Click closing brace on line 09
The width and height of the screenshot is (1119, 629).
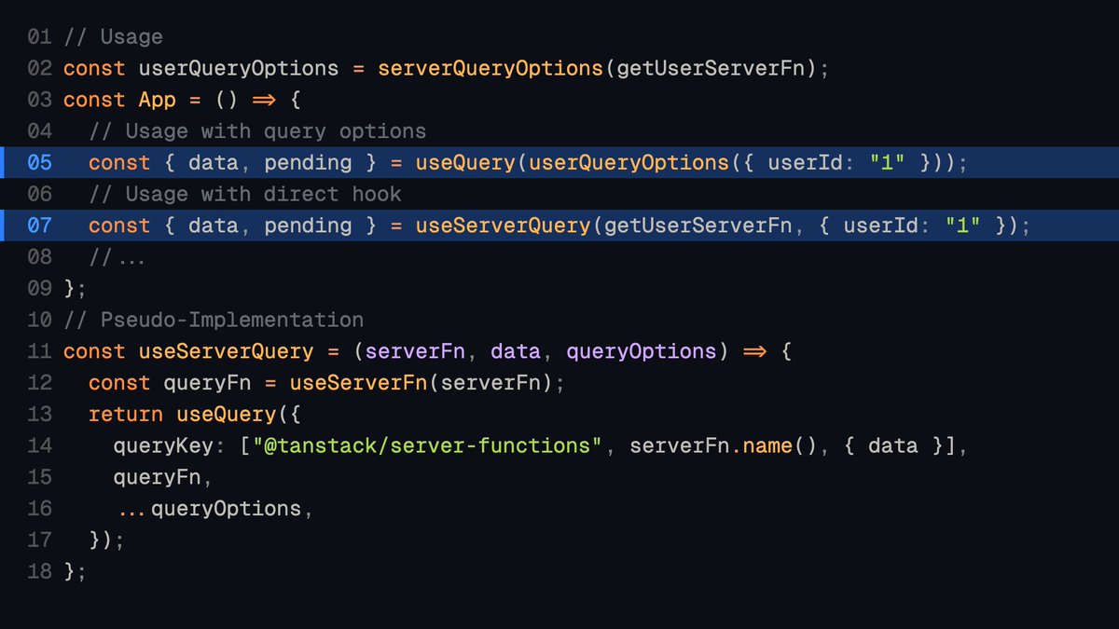tap(69, 288)
